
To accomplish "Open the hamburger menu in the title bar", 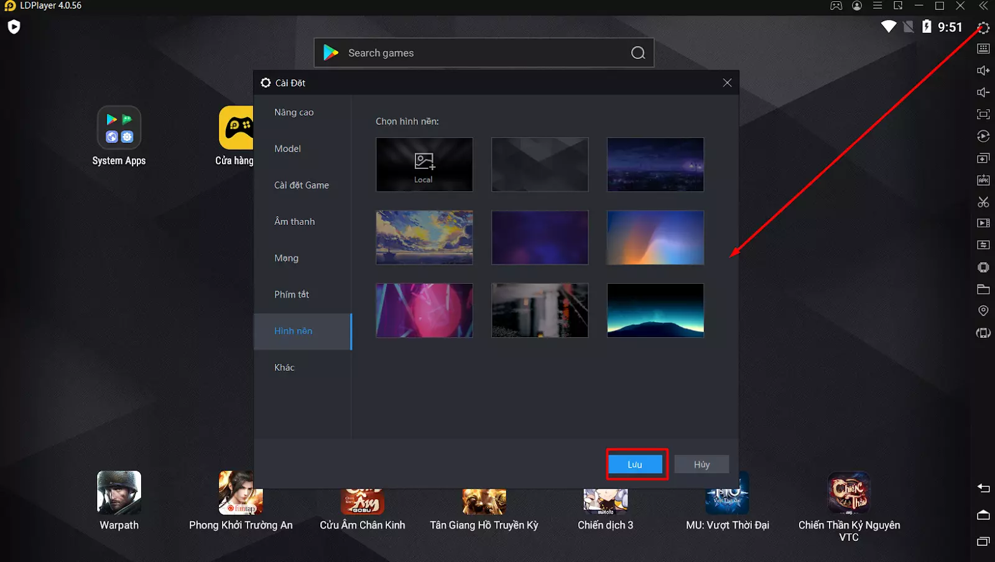I will point(877,6).
